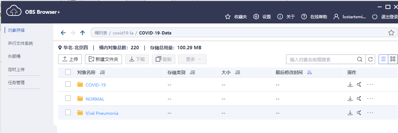The height and width of the screenshot is (133, 398).
Task: Sort by last modified time icon
Action: [x=309, y=72]
